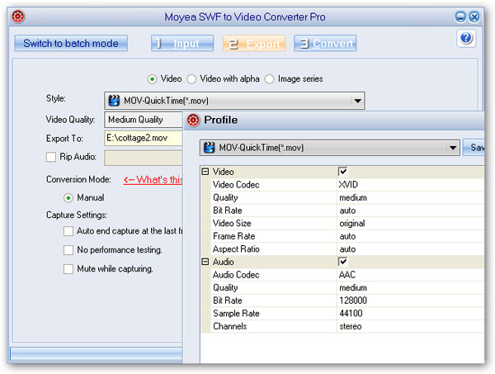The height and width of the screenshot is (374, 495).
Task: Close the converter window
Action: 474,17
